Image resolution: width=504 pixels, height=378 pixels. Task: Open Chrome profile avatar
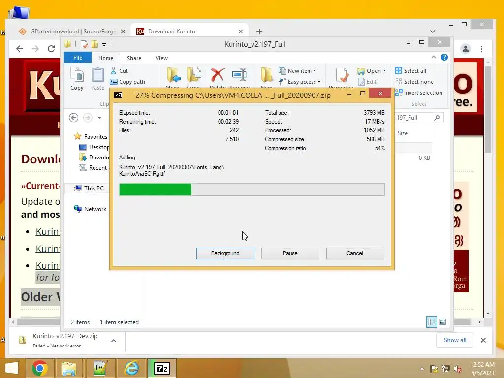click(x=466, y=49)
